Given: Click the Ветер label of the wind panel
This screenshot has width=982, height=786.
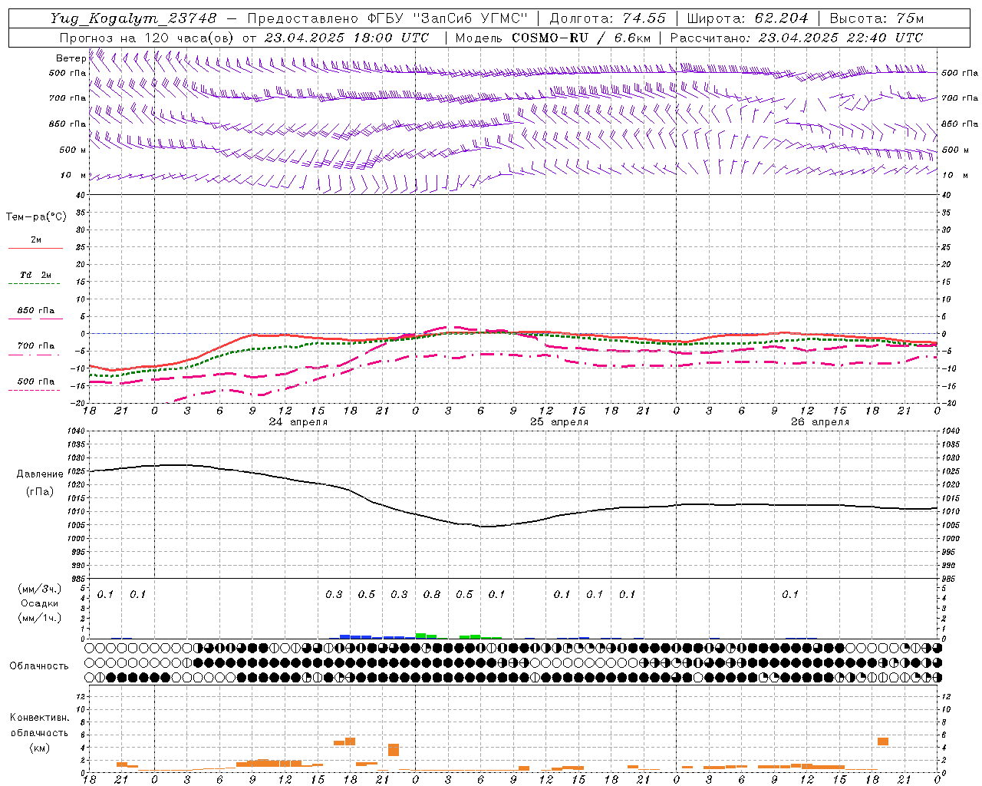Looking at the screenshot, I should tap(71, 58).
